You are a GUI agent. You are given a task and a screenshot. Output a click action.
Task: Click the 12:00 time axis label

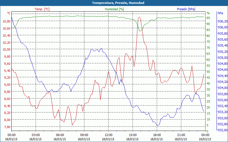[109, 135]
